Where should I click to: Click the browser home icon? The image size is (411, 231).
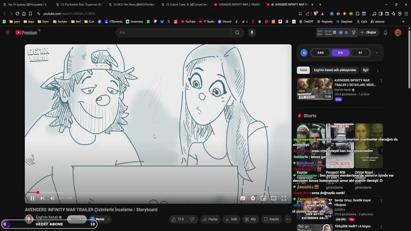click(24, 14)
